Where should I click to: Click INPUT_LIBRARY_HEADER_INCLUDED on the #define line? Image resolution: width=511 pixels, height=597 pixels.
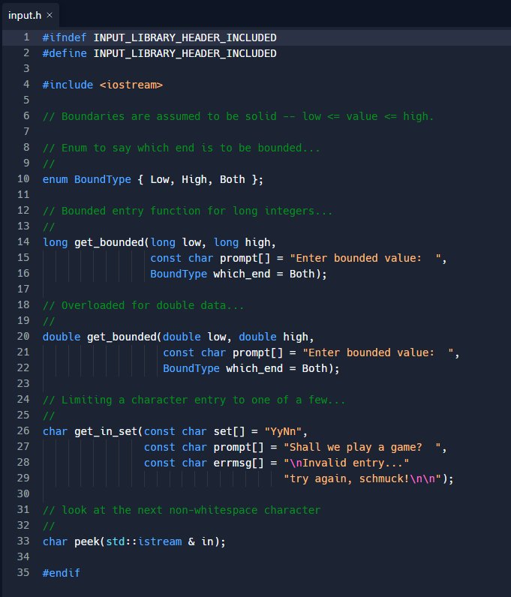tap(185, 53)
